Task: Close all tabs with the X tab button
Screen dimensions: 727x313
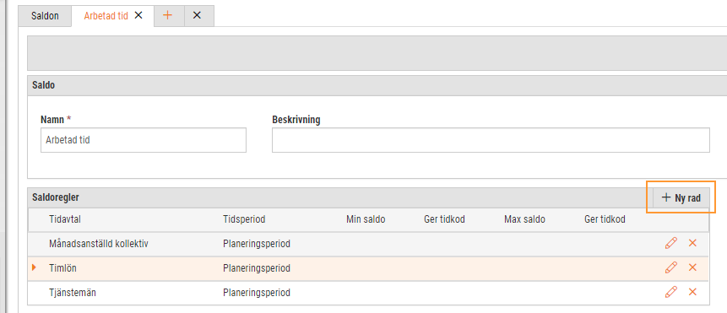Action: 197,15
